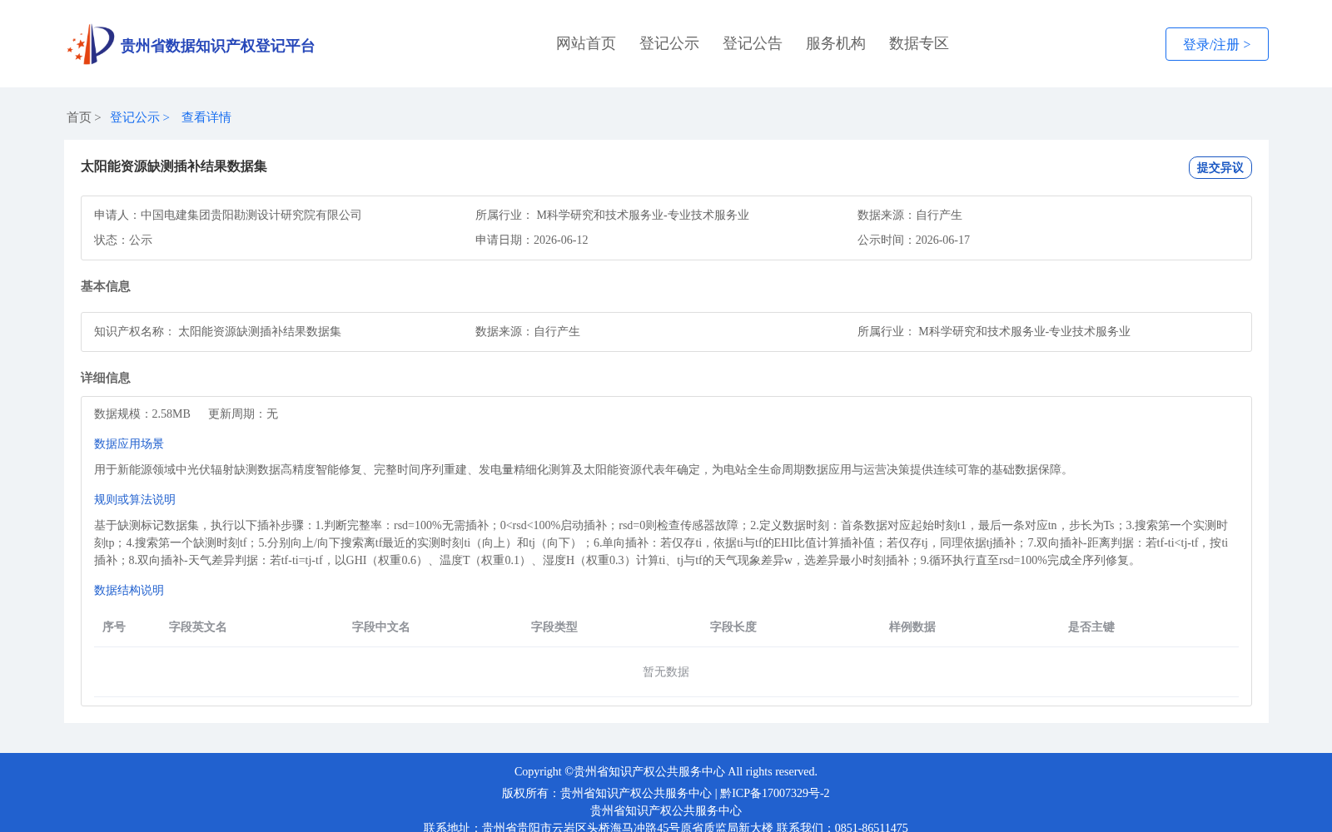Click 申请日期：2026-06-12 text

[532, 240]
